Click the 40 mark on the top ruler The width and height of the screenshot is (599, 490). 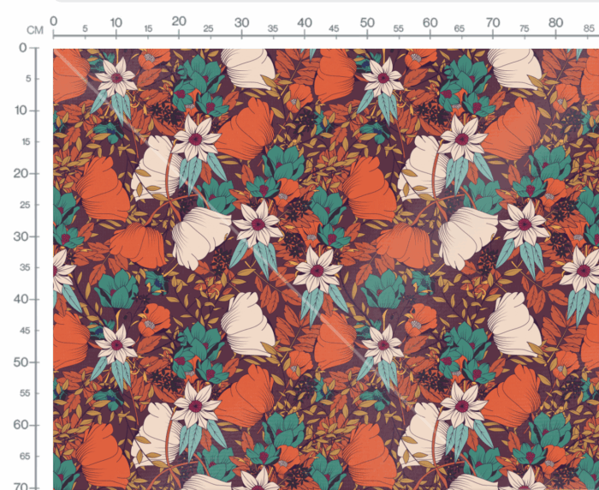[305, 22]
